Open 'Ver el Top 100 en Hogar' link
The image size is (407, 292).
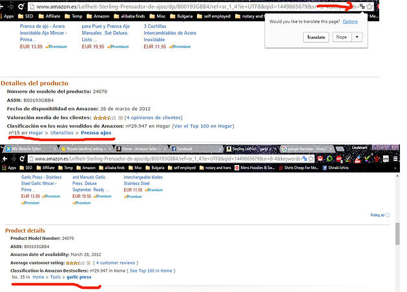tap(203, 126)
